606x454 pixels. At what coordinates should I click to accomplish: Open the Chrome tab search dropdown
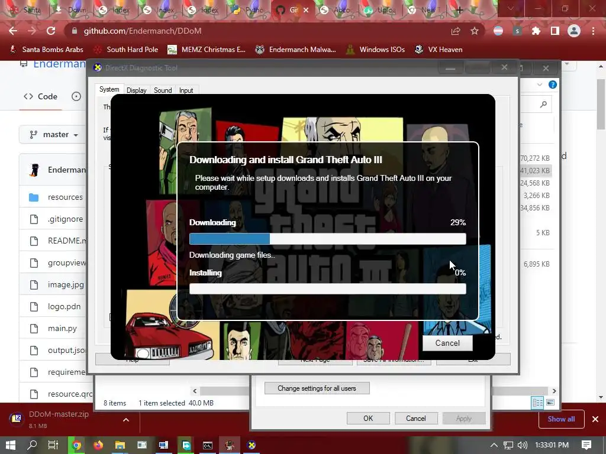coord(511,8)
